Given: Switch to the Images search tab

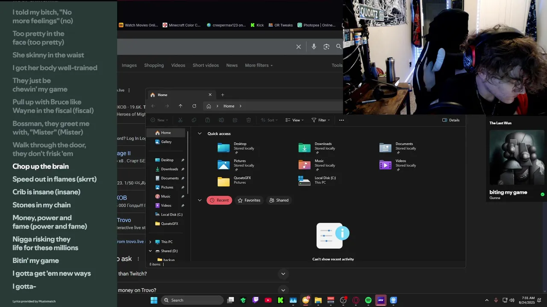Looking at the screenshot, I should (x=129, y=65).
